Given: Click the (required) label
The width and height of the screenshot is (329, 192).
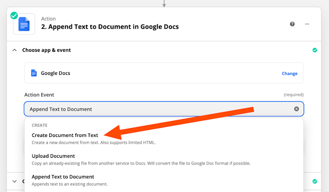Looking at the screenshot, I should tap(294, 95).
